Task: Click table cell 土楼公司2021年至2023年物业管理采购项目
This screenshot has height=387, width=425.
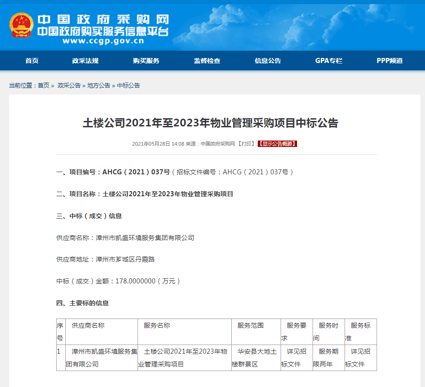Action: coord(185,358)
